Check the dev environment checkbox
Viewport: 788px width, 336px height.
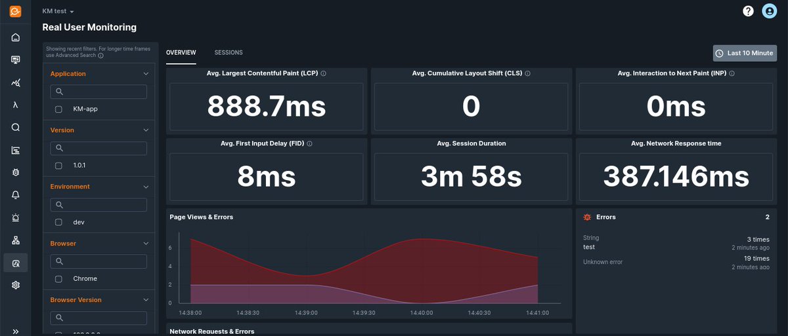pyautogui.click(x=58, y=222)
